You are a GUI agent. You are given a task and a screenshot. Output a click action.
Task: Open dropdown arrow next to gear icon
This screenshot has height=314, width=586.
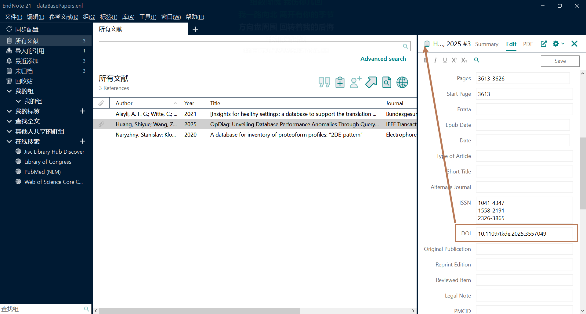tap(563, 44)
